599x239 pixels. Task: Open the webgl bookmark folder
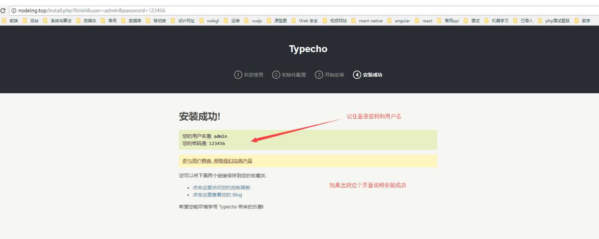tap(209, 21)
